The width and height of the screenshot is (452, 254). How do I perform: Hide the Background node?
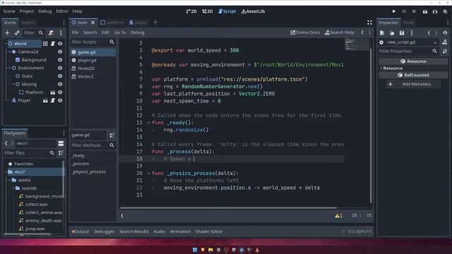[60, 60]
